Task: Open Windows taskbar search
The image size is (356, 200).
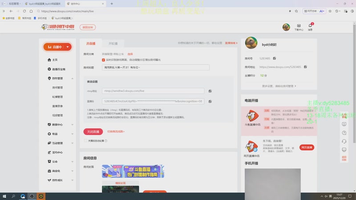Action: point(13,196)
